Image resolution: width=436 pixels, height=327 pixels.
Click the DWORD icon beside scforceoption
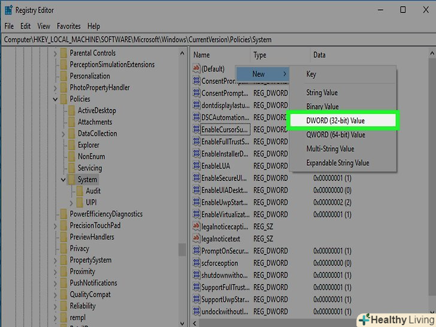196,263
